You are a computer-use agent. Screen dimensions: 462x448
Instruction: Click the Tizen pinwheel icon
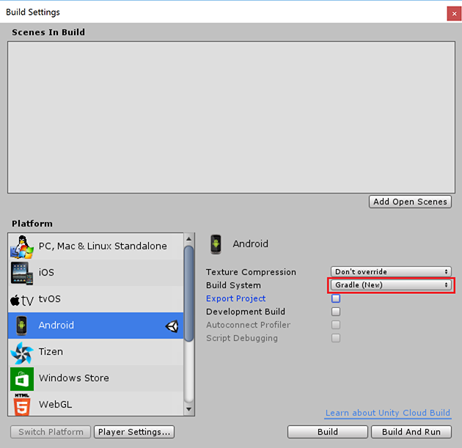coord(22,352)
